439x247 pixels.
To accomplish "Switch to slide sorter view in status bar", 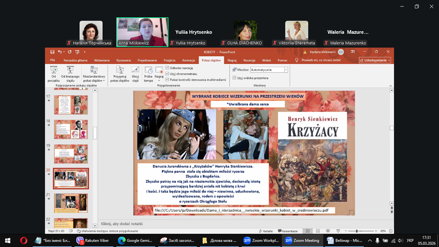I will (318, 231).
